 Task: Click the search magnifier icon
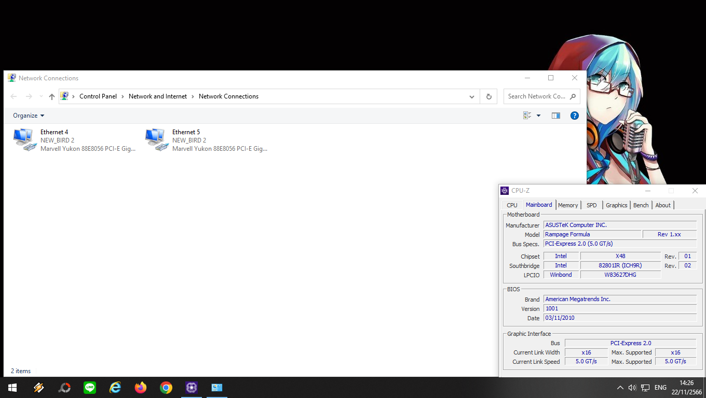click(573, 96)
